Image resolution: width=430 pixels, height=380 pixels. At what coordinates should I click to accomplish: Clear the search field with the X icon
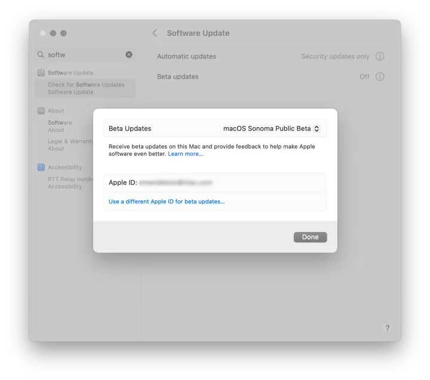coord(129,54)
